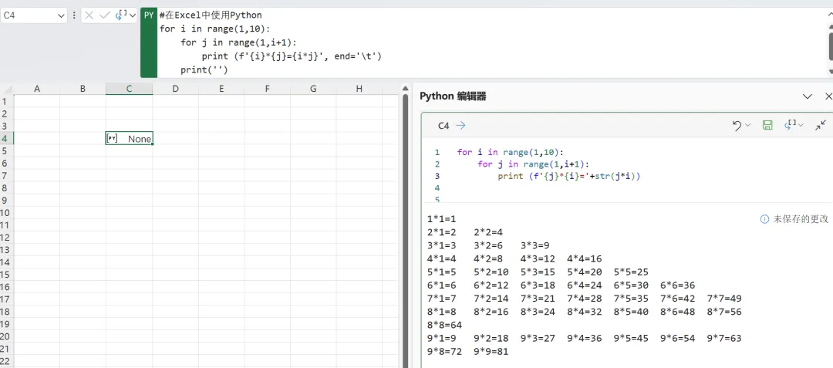The height and width of the screenshot is (368, 833).
Task: Cancel the formula bar edit with X
Action: click(x=89, y=15)
